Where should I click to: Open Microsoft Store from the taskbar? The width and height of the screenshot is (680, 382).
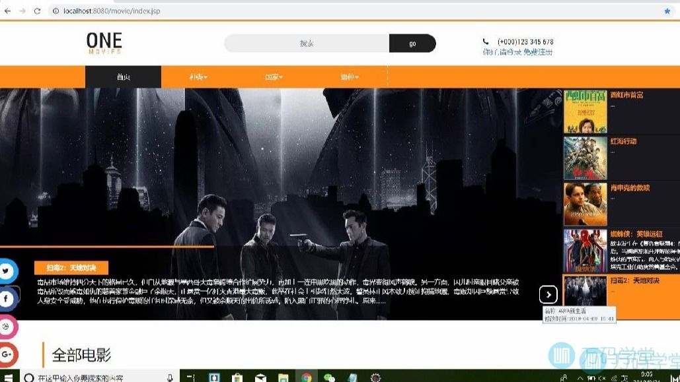[237, 377]
